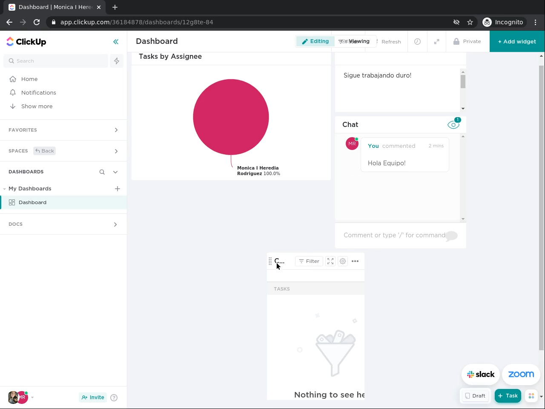This screenshot has height=409, width=545.
Task: Refresh the dashboard
Action: (391, 42)
